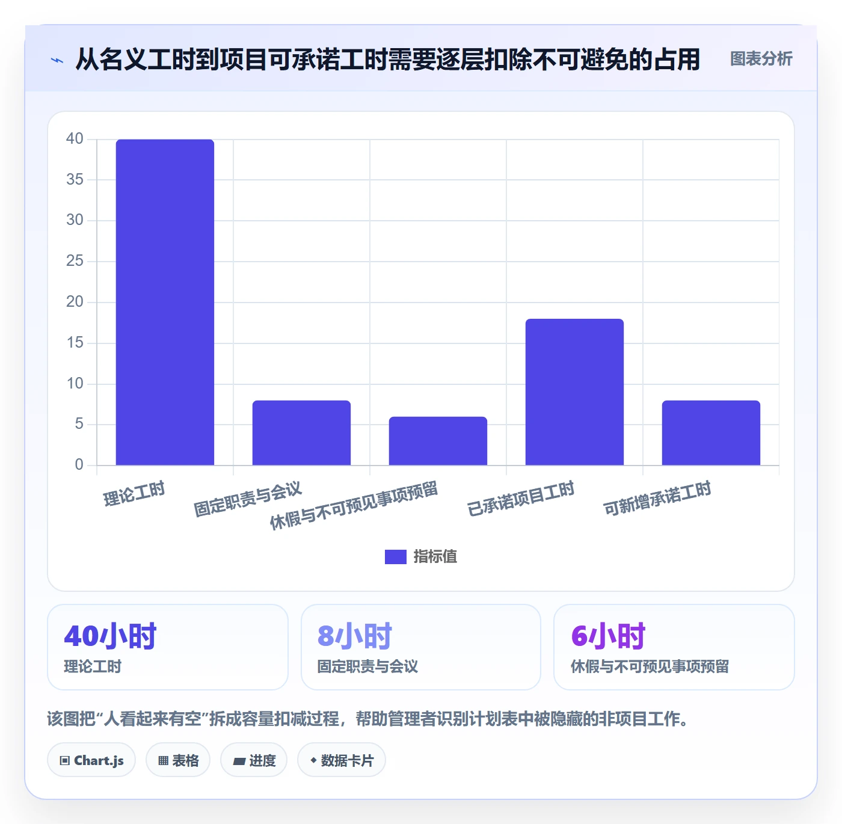Click the grid icon in 表格 chip
The image size is (842, 824).
point(163,761)
